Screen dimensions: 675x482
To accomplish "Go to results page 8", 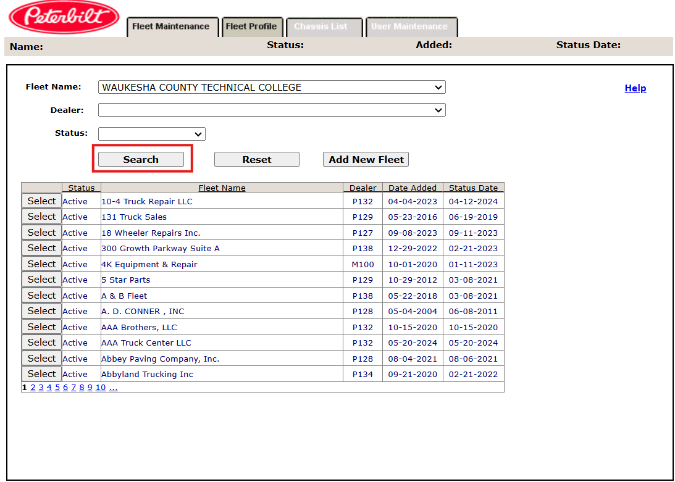I will click(82, 388).
